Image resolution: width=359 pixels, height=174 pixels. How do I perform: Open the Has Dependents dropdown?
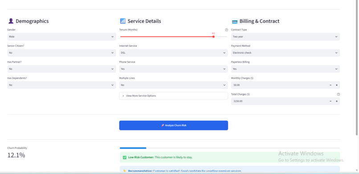coord(61,85)
